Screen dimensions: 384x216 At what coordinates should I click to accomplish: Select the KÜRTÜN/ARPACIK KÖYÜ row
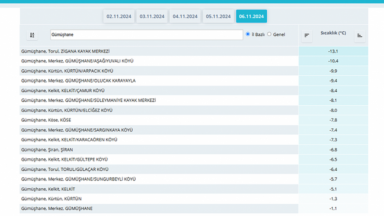67,71
